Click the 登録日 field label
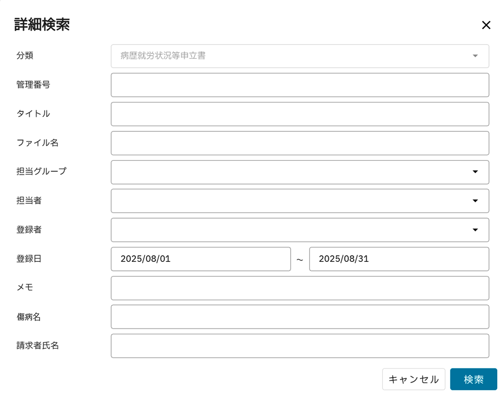 [29, 259]
